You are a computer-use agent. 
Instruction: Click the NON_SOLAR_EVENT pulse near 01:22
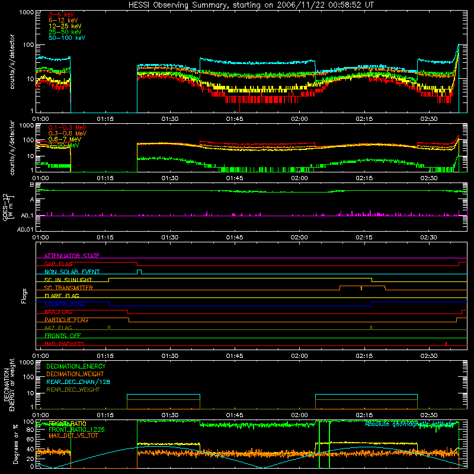(139, 272)
